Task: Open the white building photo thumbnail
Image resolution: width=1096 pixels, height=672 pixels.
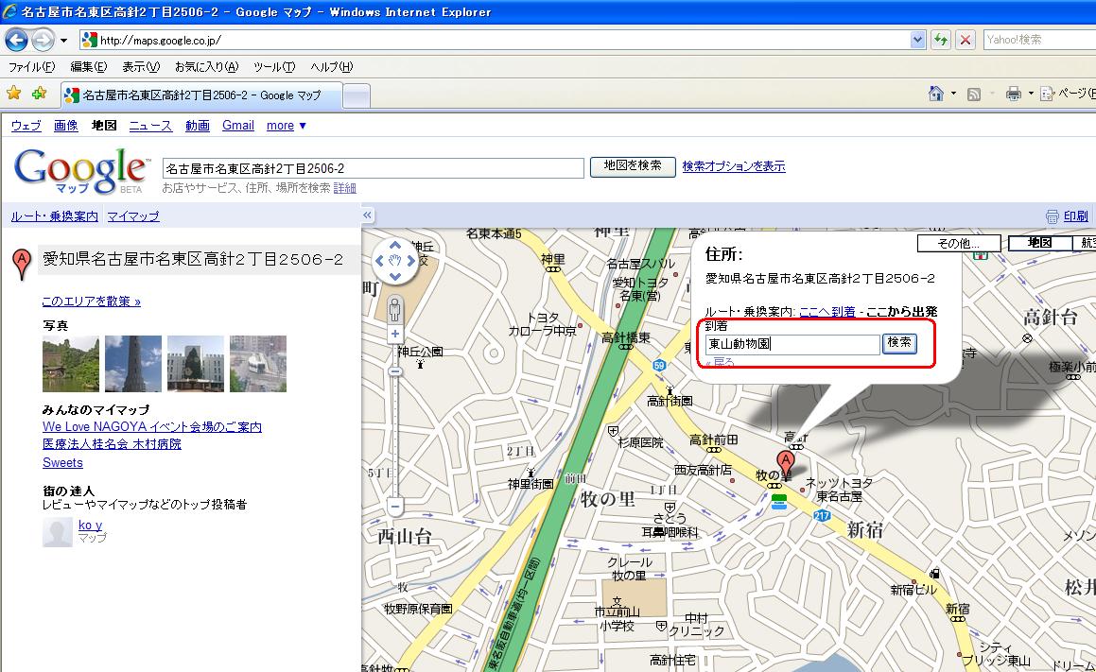Action: pyautogui.click(x=196, y=363)
